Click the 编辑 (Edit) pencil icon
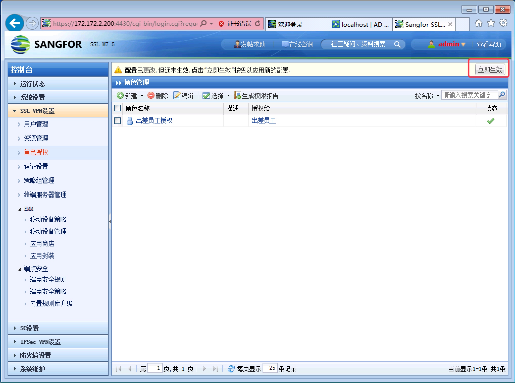The width and height of the screenshot is (515, 383). [177, 95]
